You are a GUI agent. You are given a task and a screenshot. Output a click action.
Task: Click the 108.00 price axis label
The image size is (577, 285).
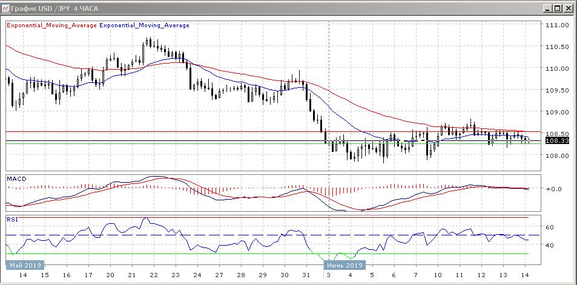click(555, 156)
